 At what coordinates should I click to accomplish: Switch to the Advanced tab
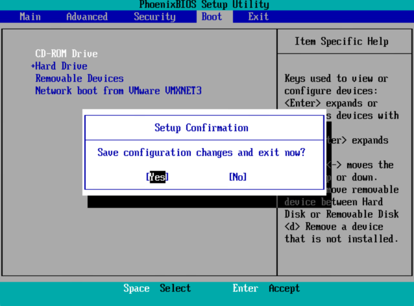click(87, 17)
